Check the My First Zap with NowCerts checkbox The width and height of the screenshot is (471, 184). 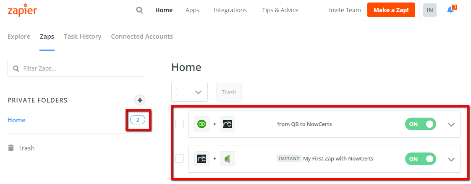click(x=180, y=158)
